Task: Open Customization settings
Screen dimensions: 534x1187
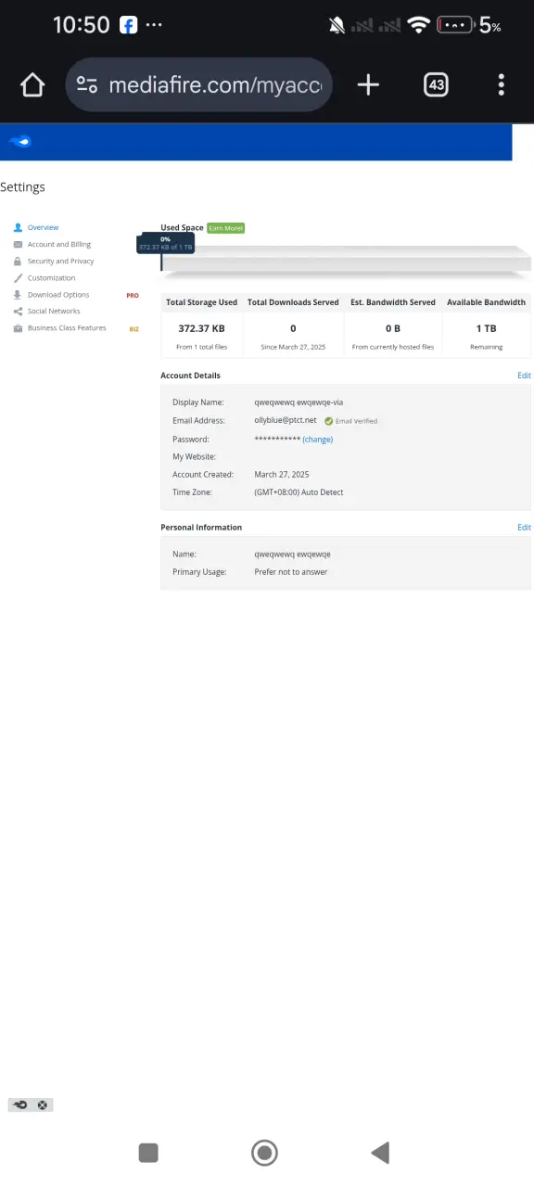Action: pyautogui.click(x=51, y=277)
